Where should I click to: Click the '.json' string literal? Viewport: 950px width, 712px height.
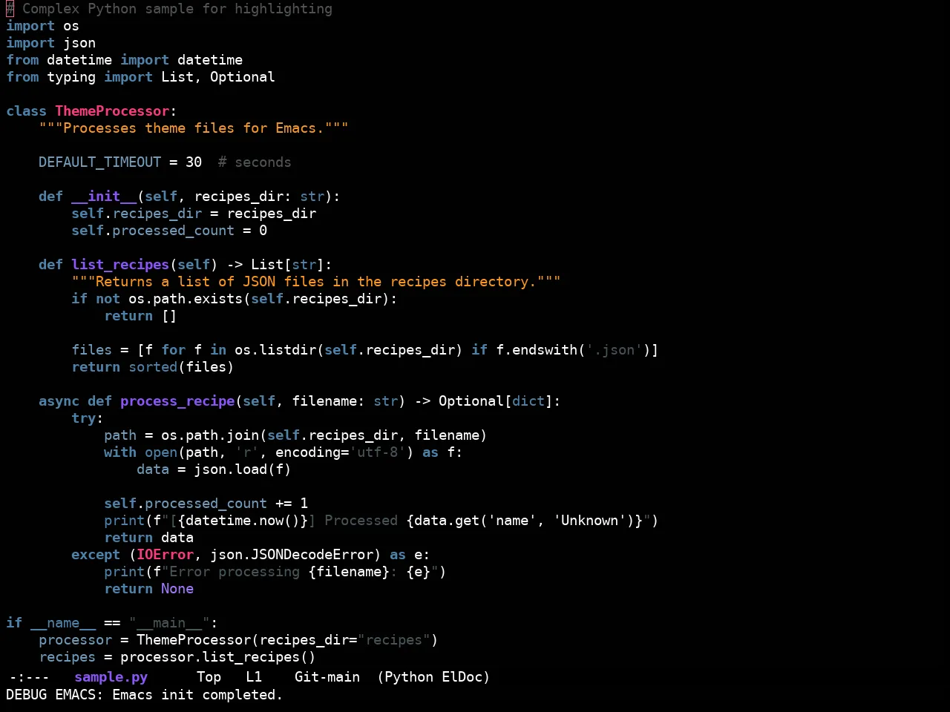pos(615,350)
